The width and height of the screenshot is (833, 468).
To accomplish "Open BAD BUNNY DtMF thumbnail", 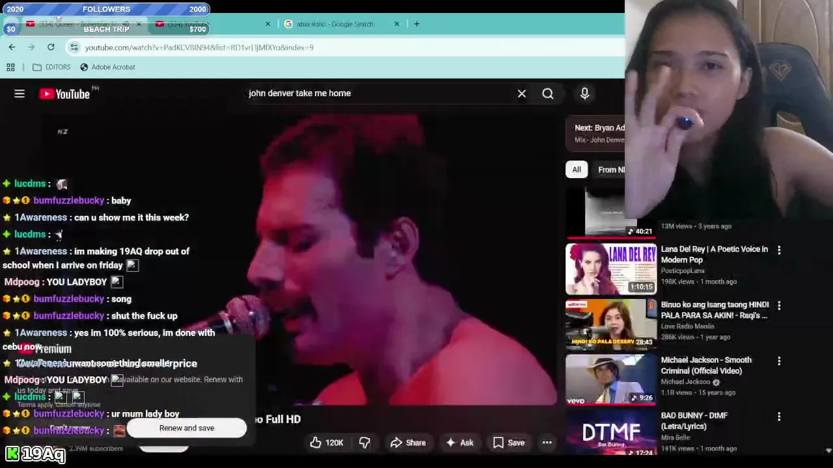I will (611, 432).
